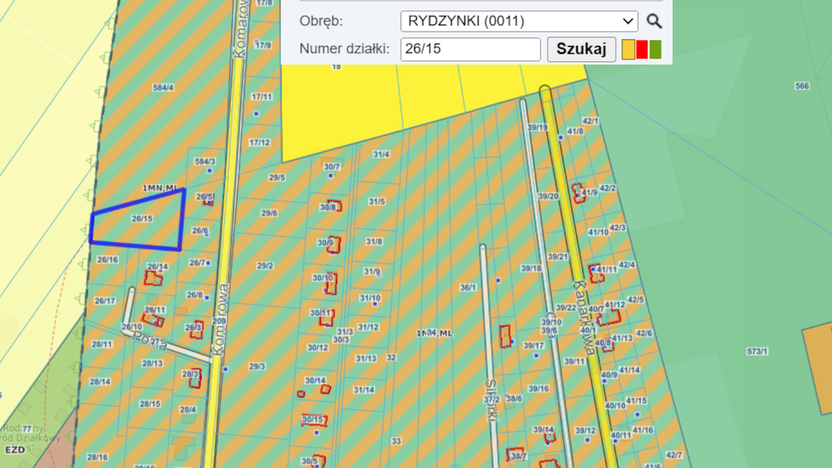Viewport: 832px width, 468px height.
Task: Pick the red color swatch
Action: [642, 50]
